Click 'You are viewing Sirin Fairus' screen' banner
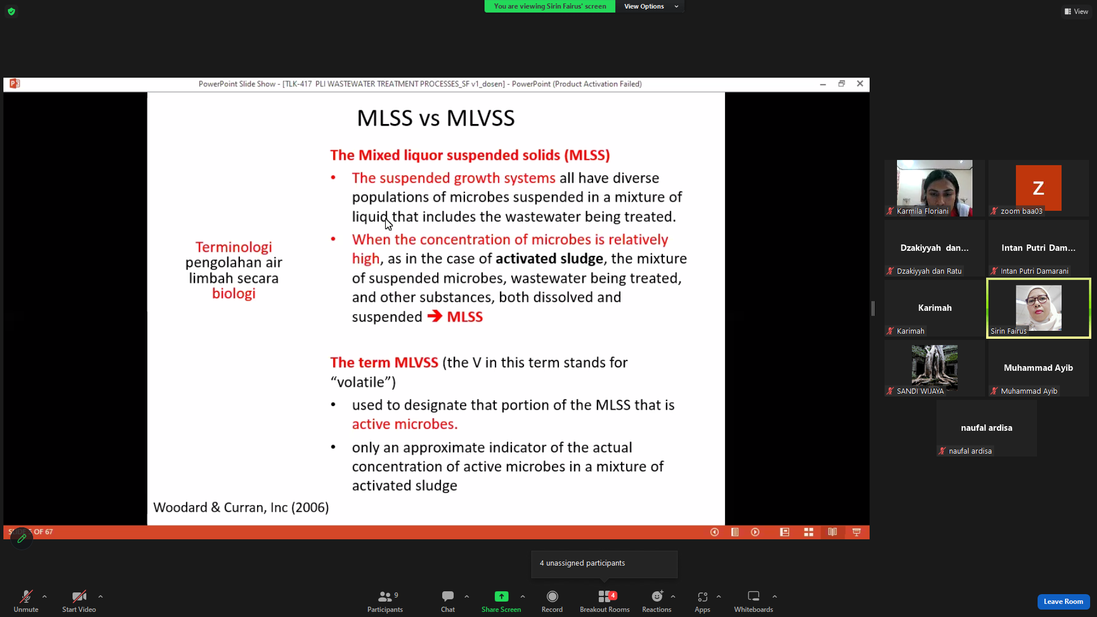 coord(550,6)
